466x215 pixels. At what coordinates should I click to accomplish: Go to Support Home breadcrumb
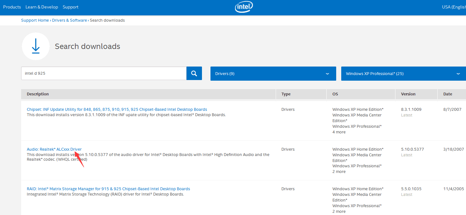pyautogui.click(x=35, y=20)
